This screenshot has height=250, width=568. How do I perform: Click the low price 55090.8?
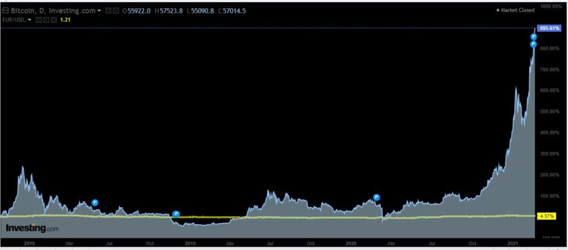tap(202, 11)
